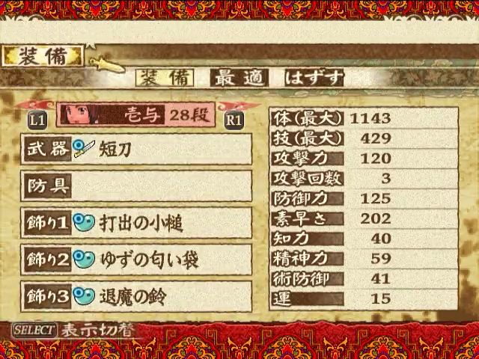Viewport: 479px width, 359px height.
Task: Click the R1 next character icon
Action: [234, 120]
